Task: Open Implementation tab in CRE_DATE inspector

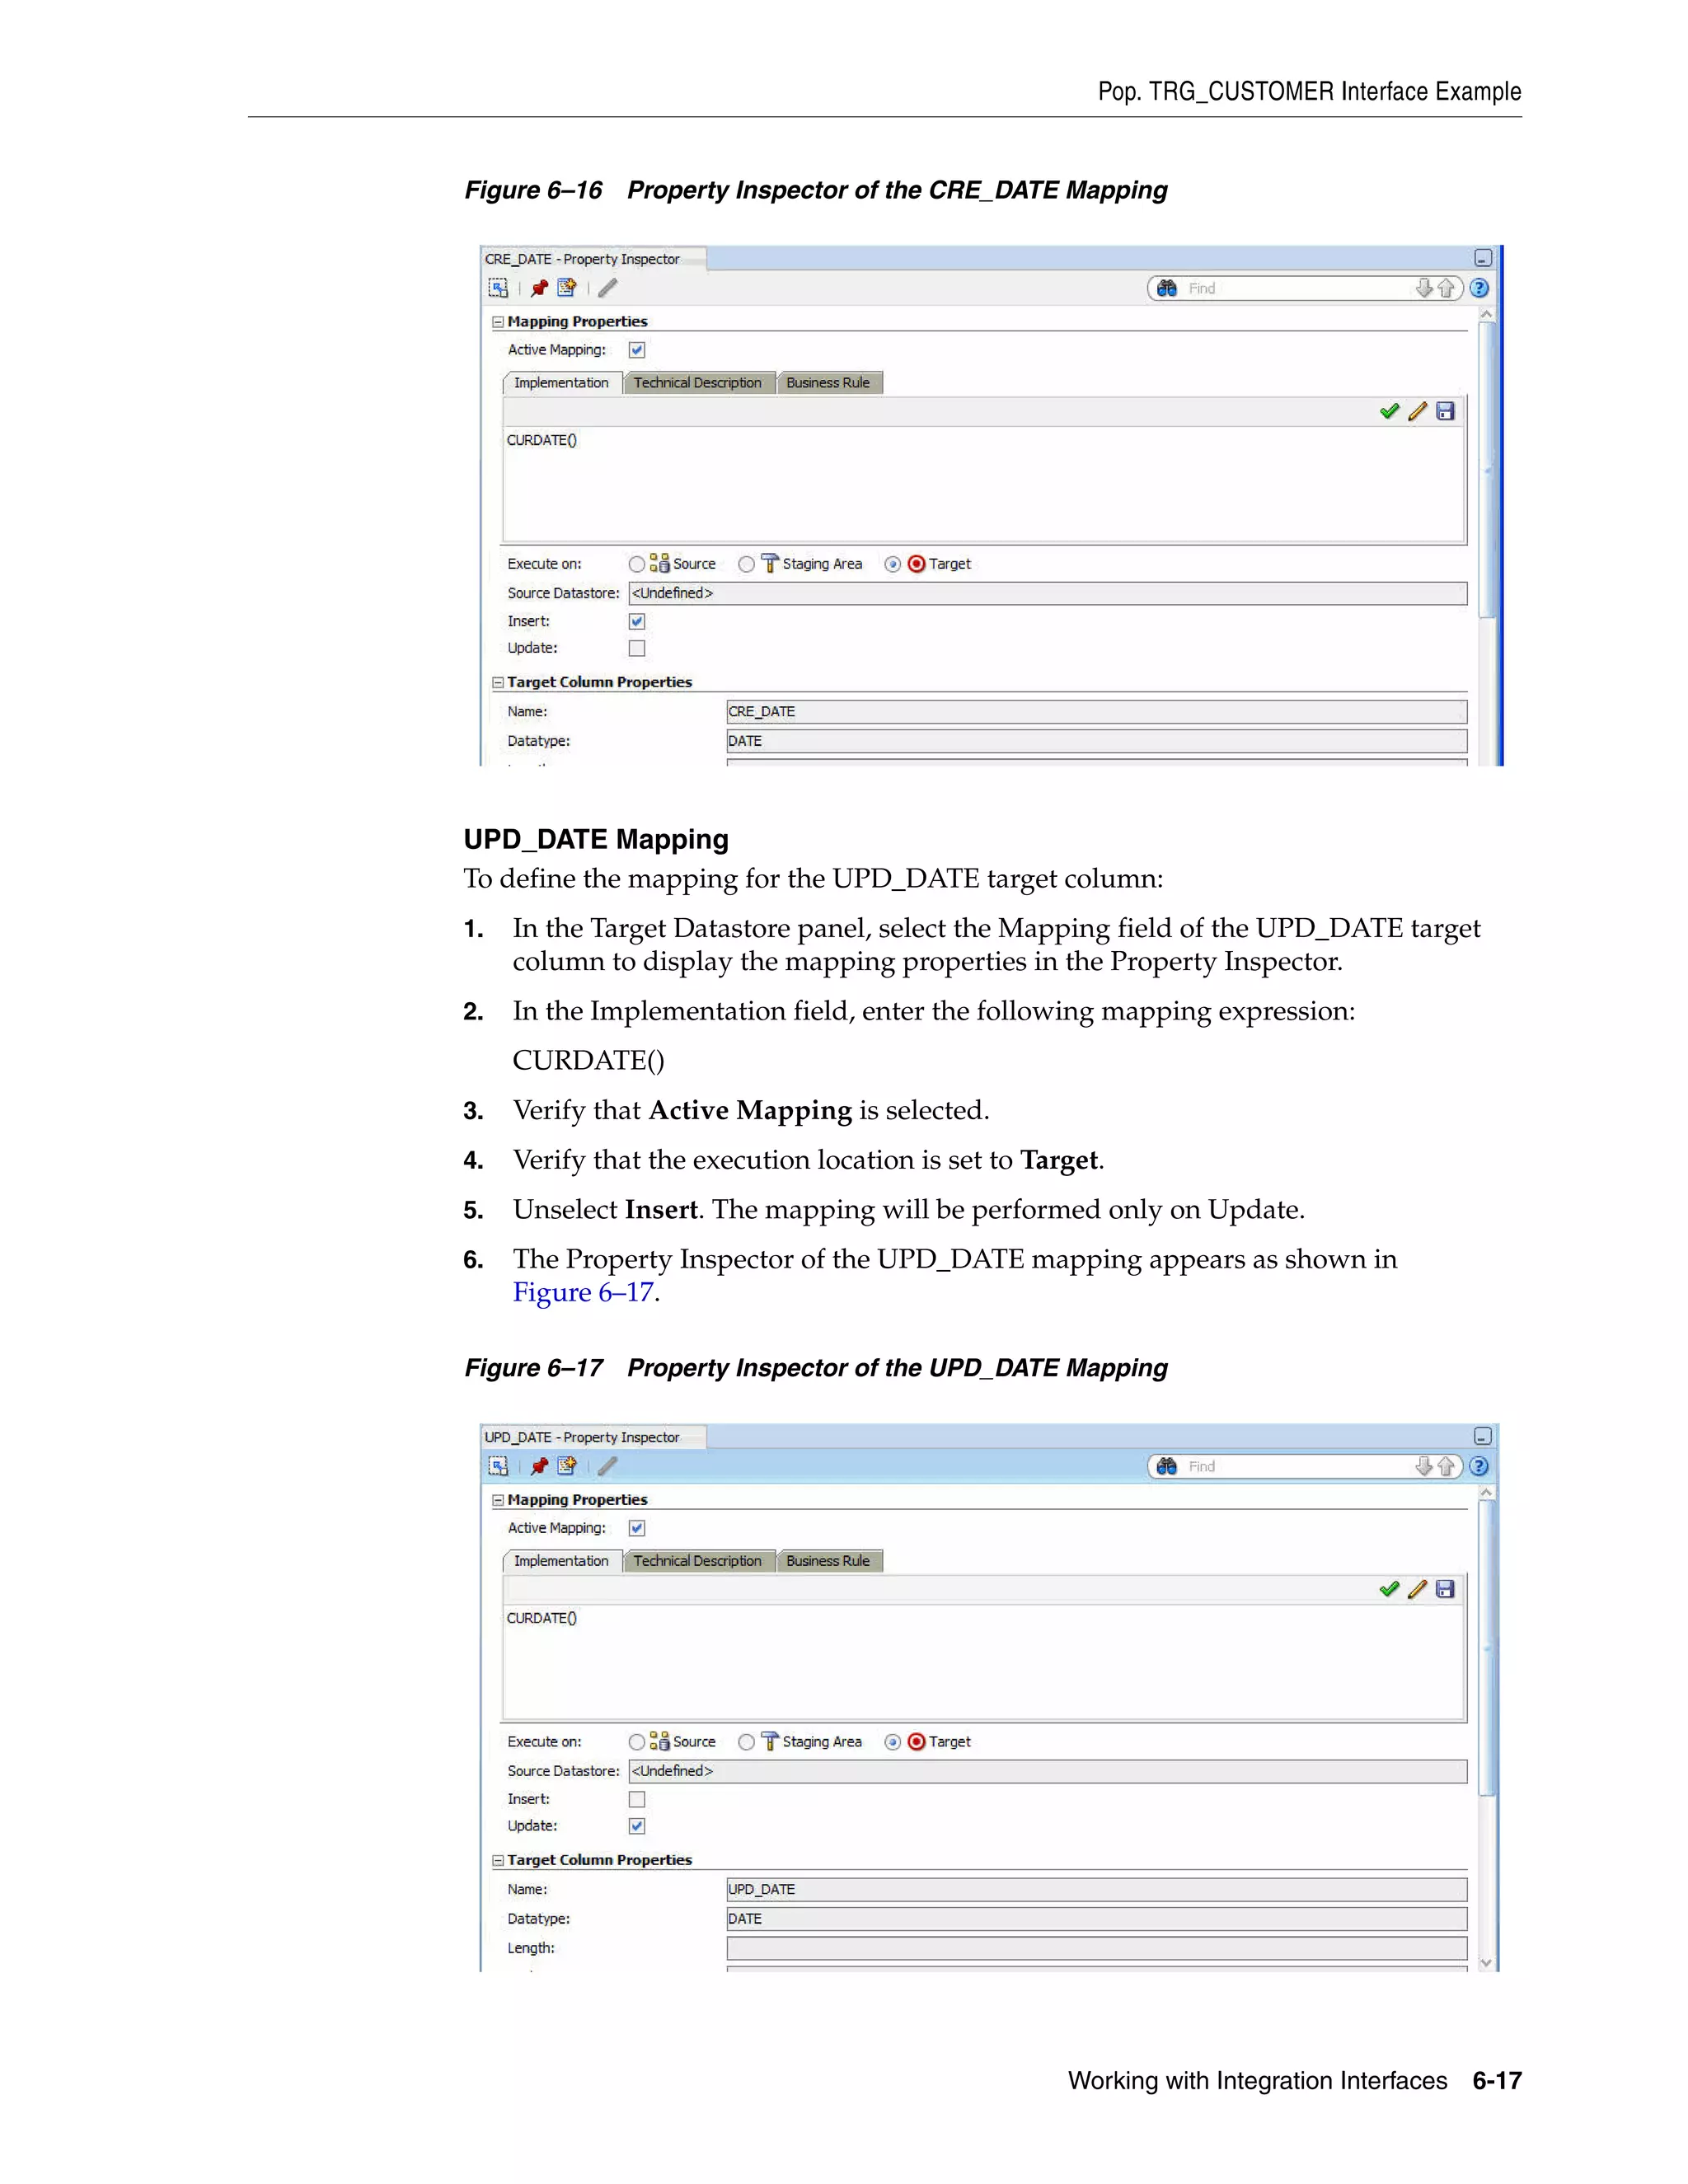Action: tap(561, 383)
